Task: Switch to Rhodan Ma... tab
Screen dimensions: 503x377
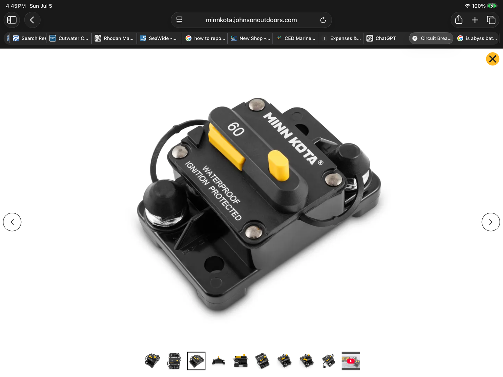Action: [x=114, y=38]
